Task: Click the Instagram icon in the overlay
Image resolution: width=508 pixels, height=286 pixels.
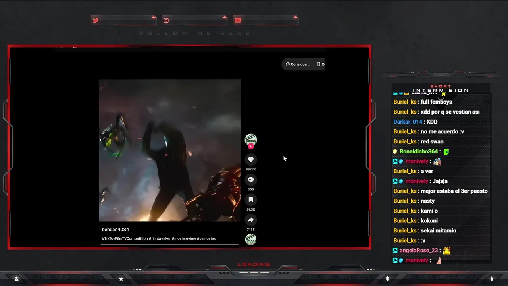Action: 166,20
